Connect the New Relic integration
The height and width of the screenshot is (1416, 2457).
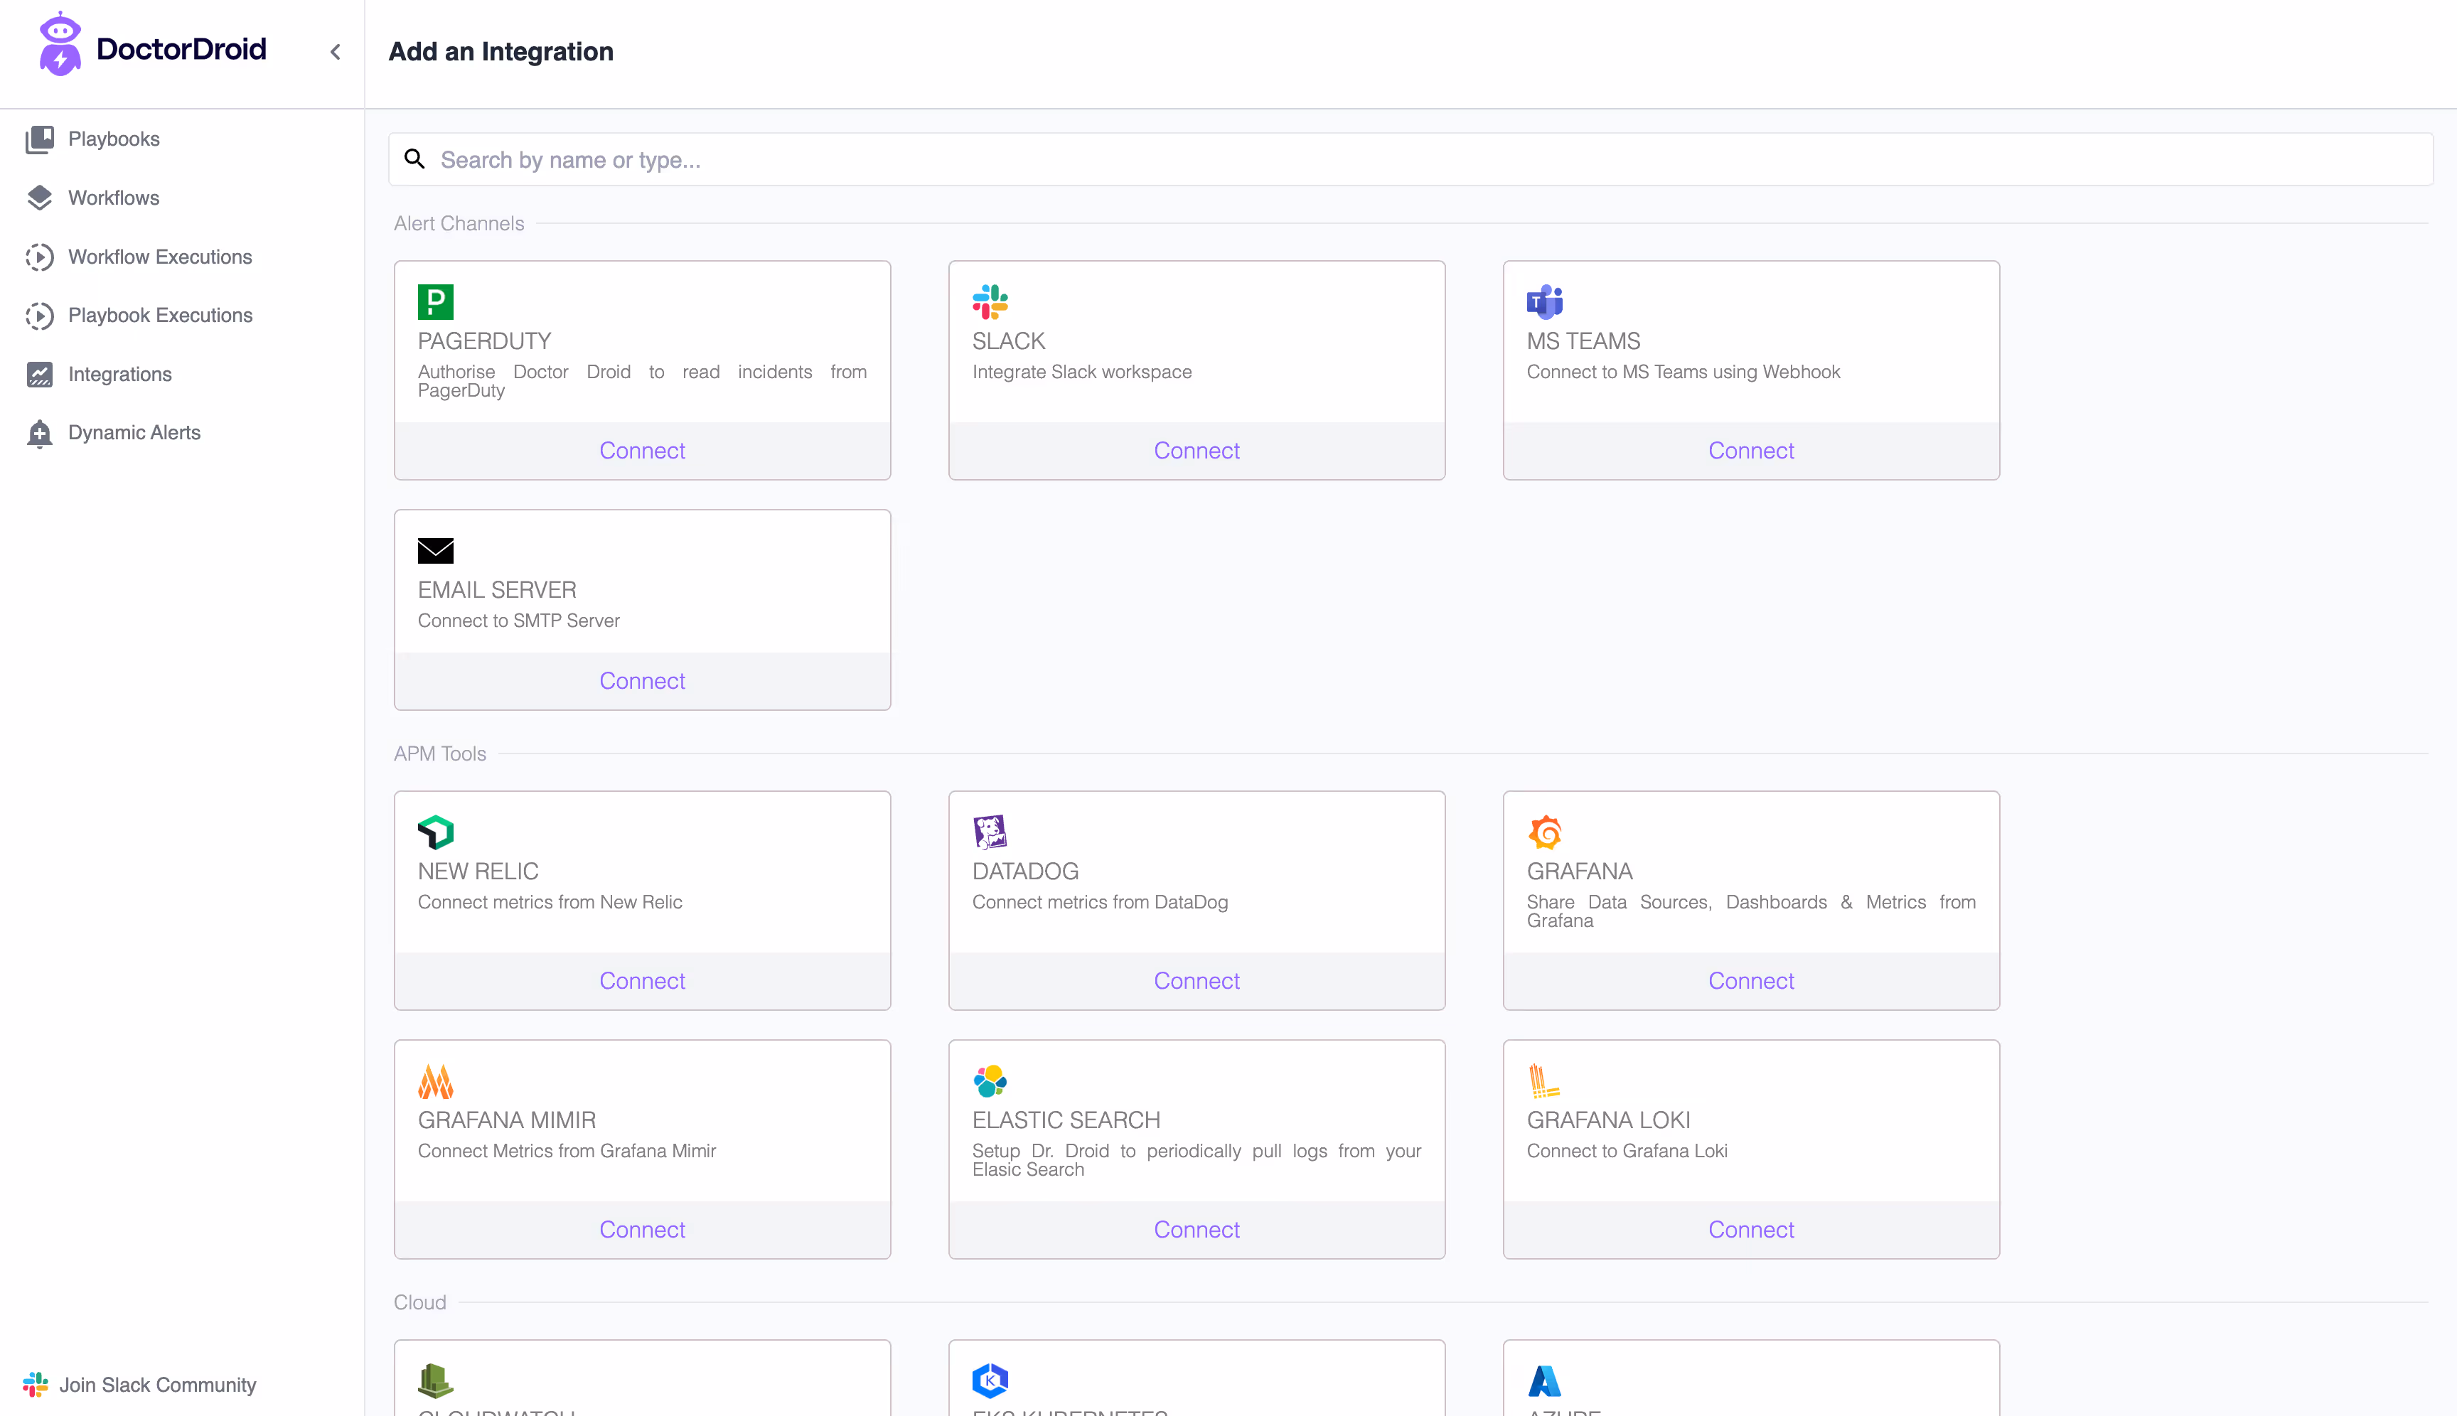[642, 980]
